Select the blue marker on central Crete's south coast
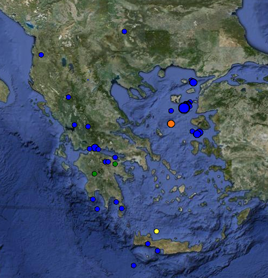 click(157, 251)
